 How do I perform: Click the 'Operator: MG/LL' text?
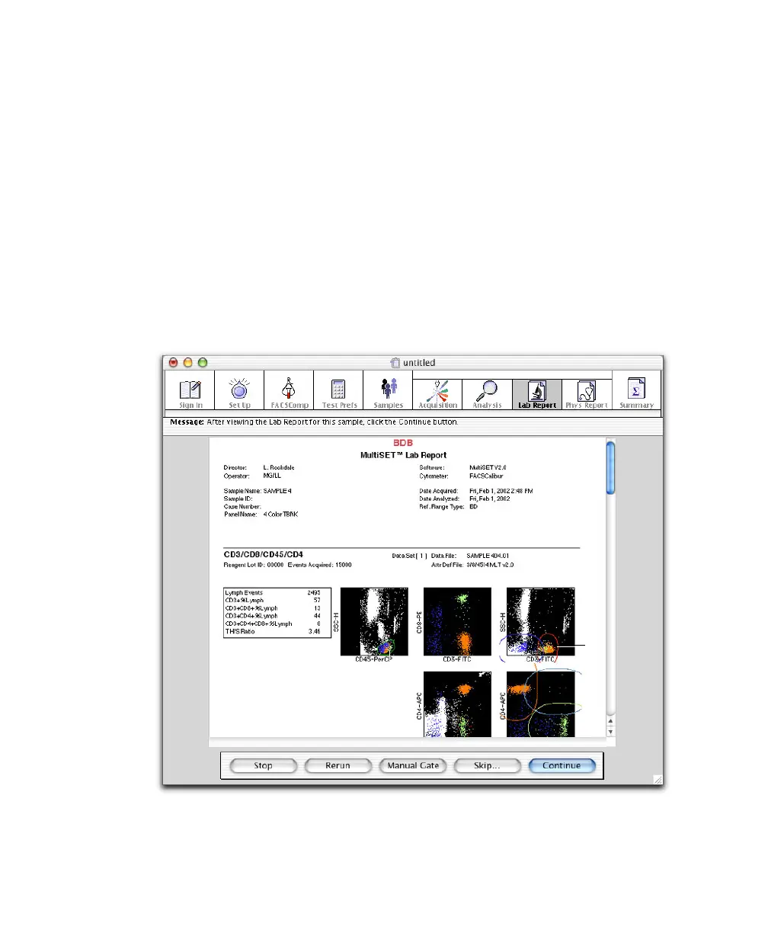[252, 476]
